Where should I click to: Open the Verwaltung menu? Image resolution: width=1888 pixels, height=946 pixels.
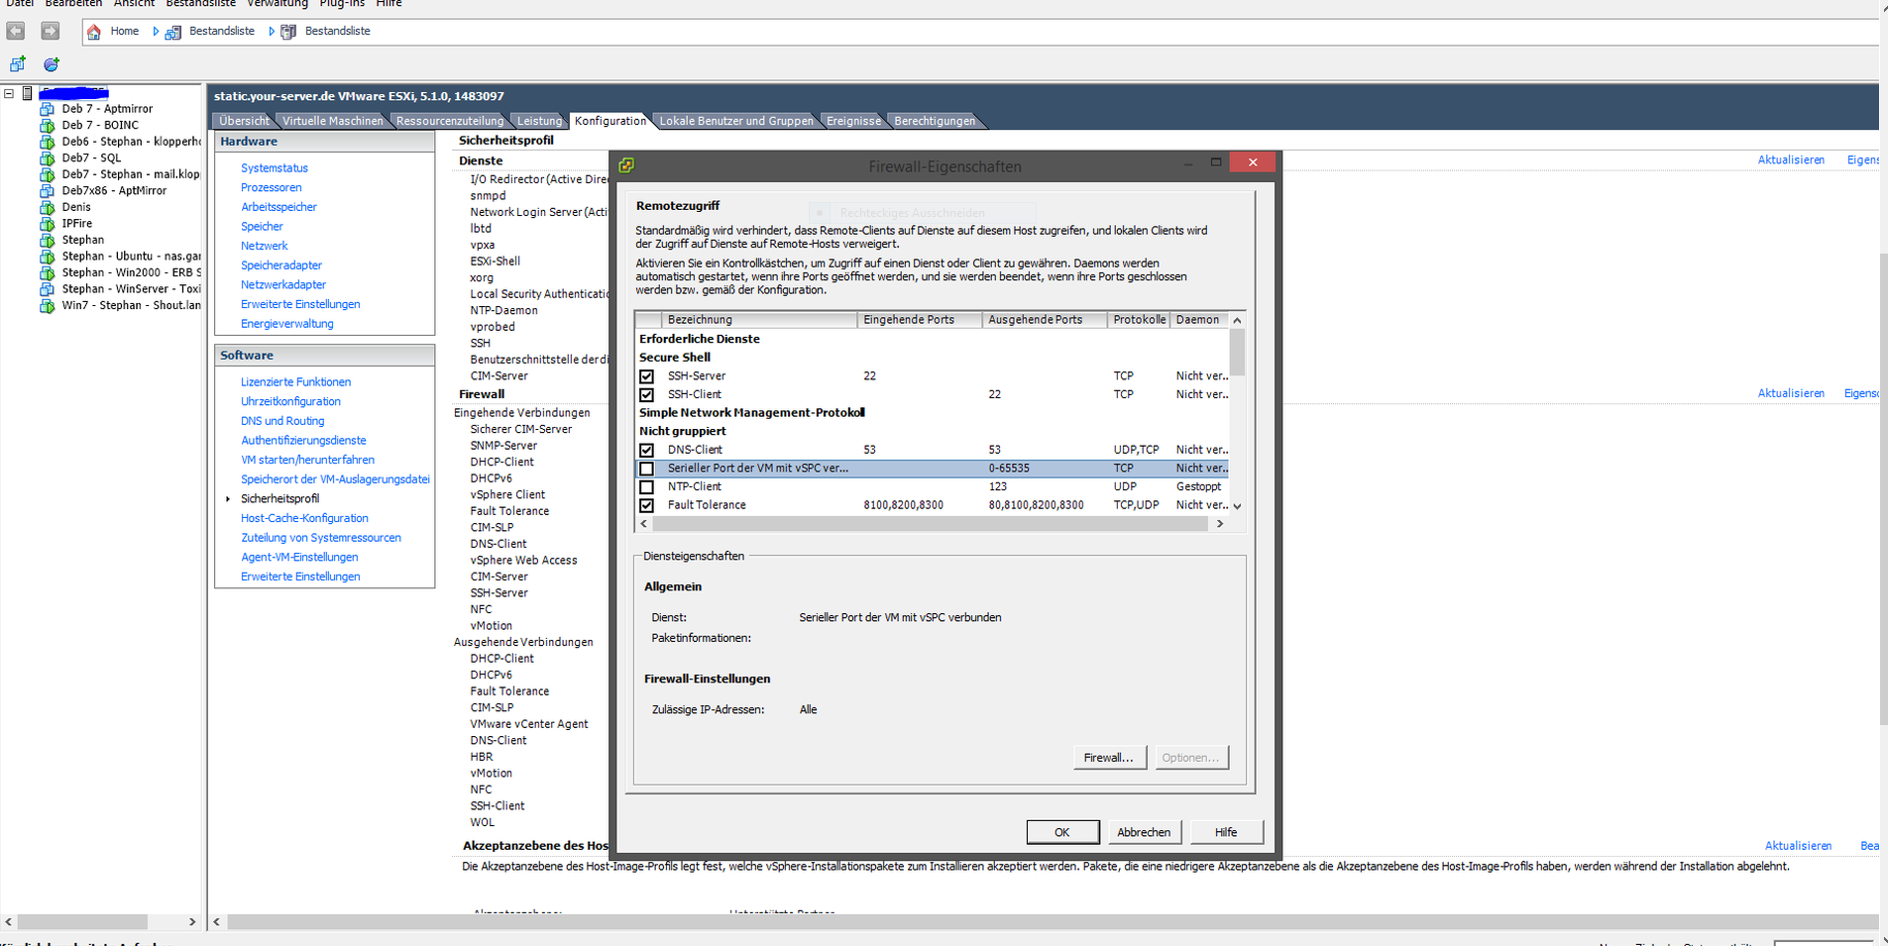tap(278, 4)
